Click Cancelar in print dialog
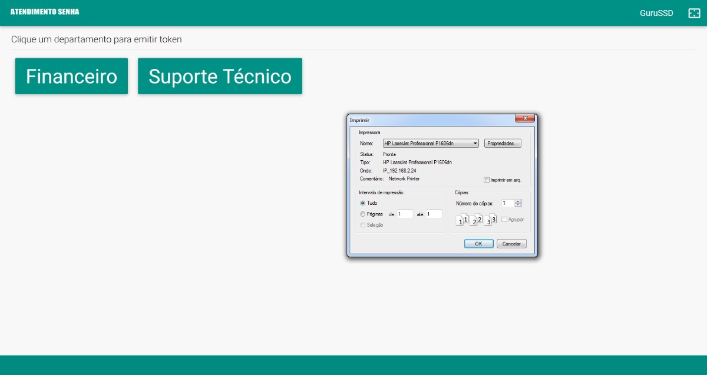 coord(511,244)
